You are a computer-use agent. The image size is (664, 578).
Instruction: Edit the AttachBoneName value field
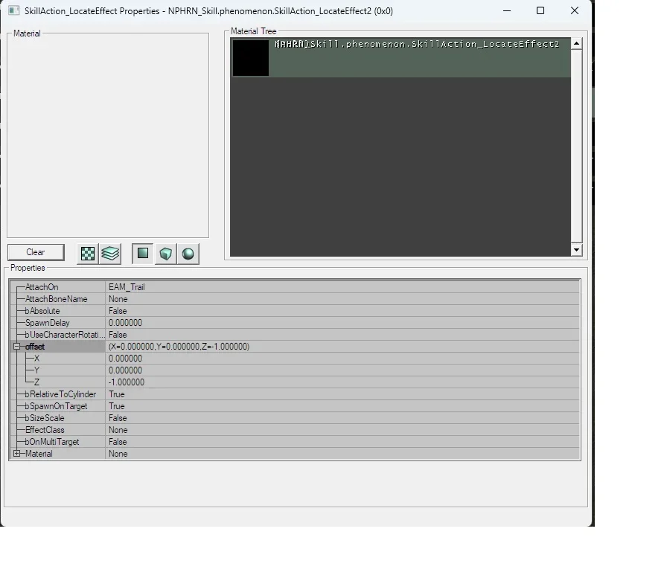point(342,299)
